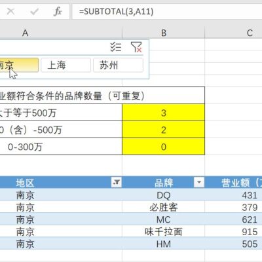Screen dimensions: 262x262
Task: Select the 南京 cell in the MC row
Action: [61, 219]
